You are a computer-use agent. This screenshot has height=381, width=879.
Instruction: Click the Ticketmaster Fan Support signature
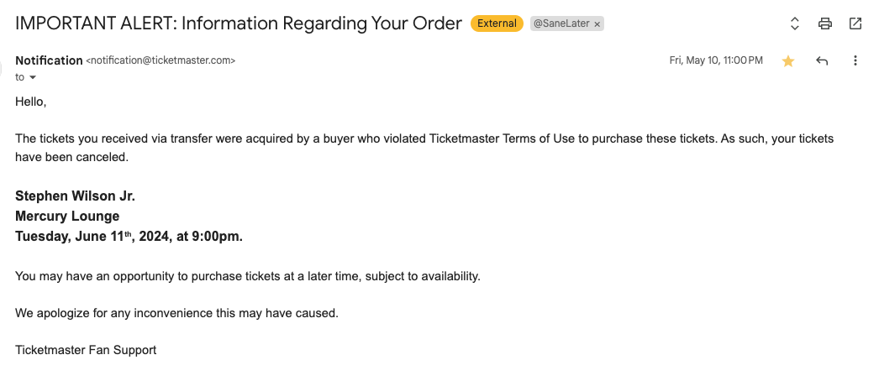[x=86, y=350]
